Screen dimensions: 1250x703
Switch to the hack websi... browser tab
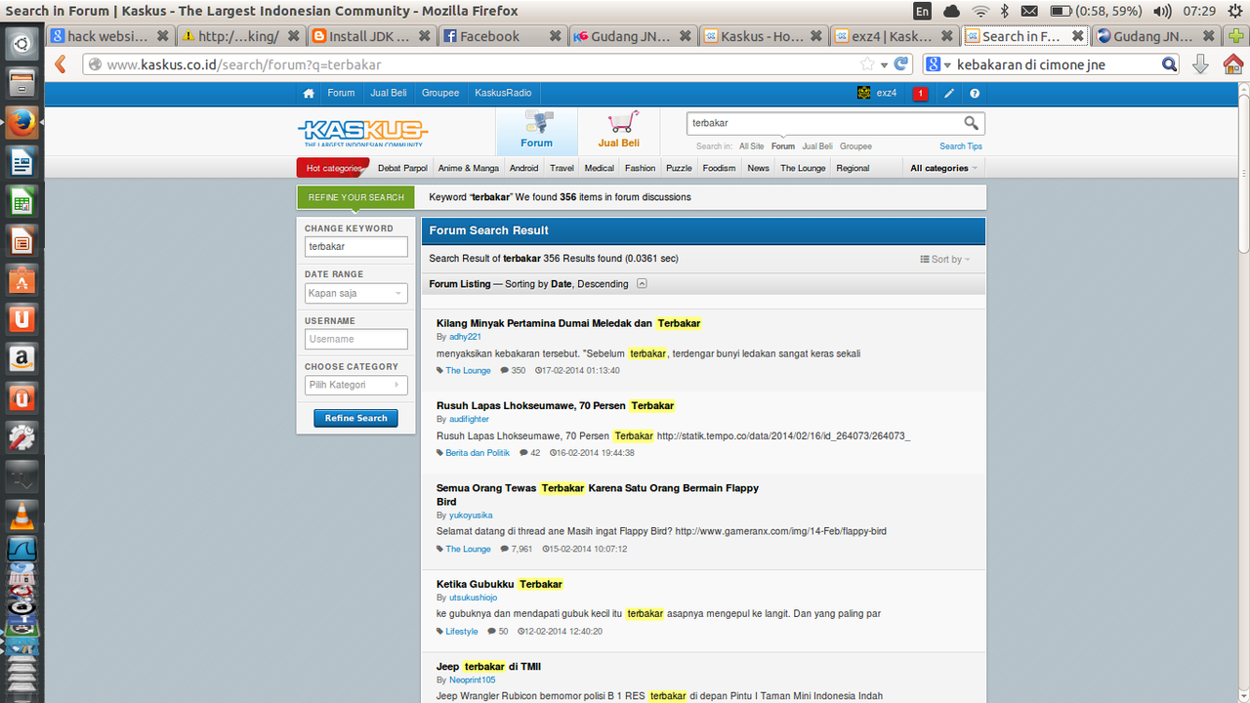pos(107,36)
